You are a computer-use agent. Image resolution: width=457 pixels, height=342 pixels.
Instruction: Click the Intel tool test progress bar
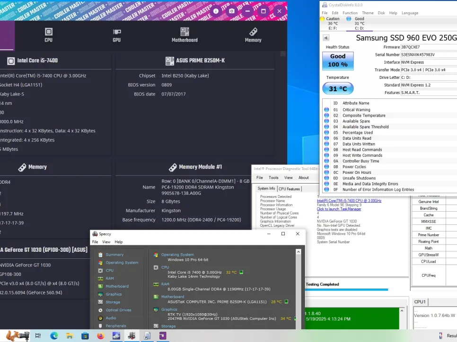347,290
